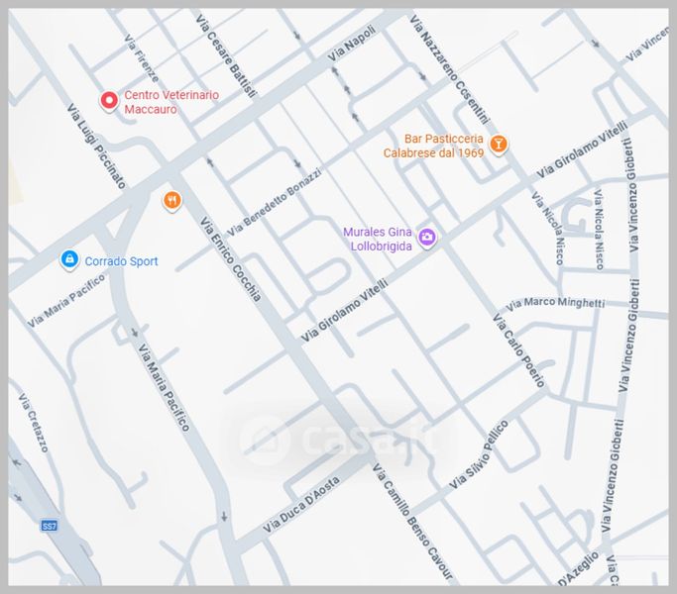Screen dimensions: 677x594
Task: Click the Corrado Sport shopping bag icon
Action: click(68, 260)
